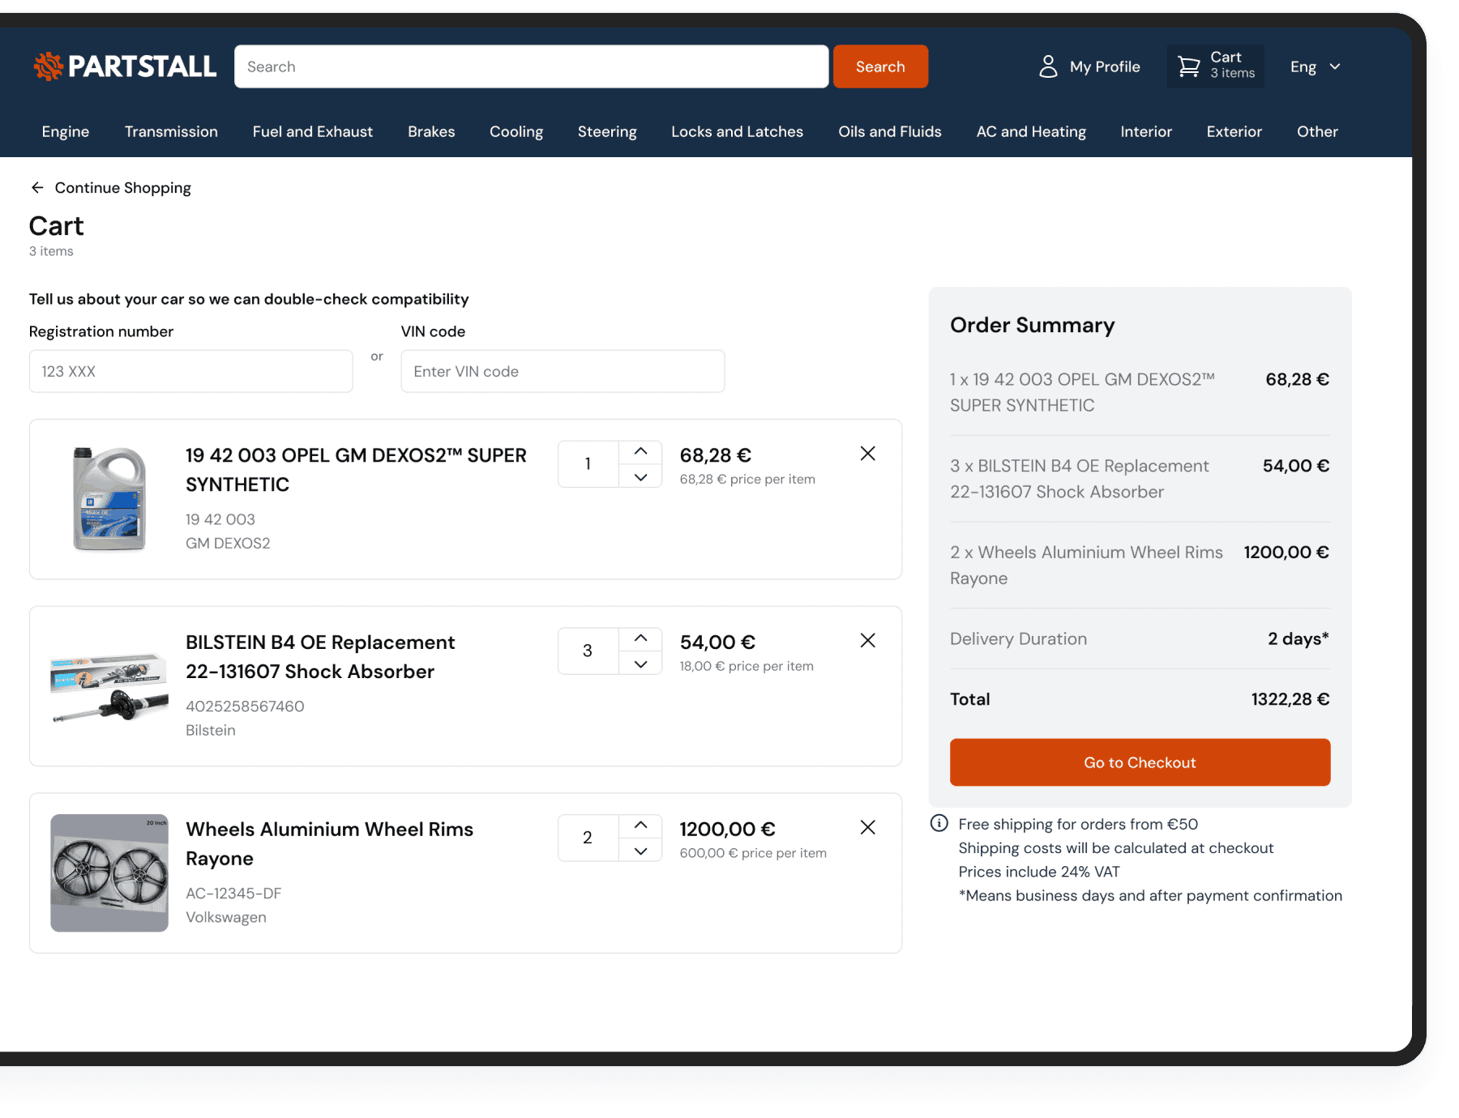Click the My Profile user icon
Viewport: 1459px width, 1118px height.
[1048, 66]
